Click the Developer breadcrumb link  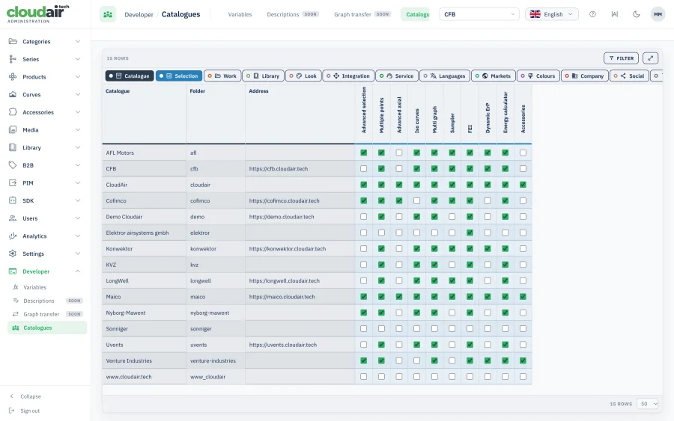coord(139,15)
